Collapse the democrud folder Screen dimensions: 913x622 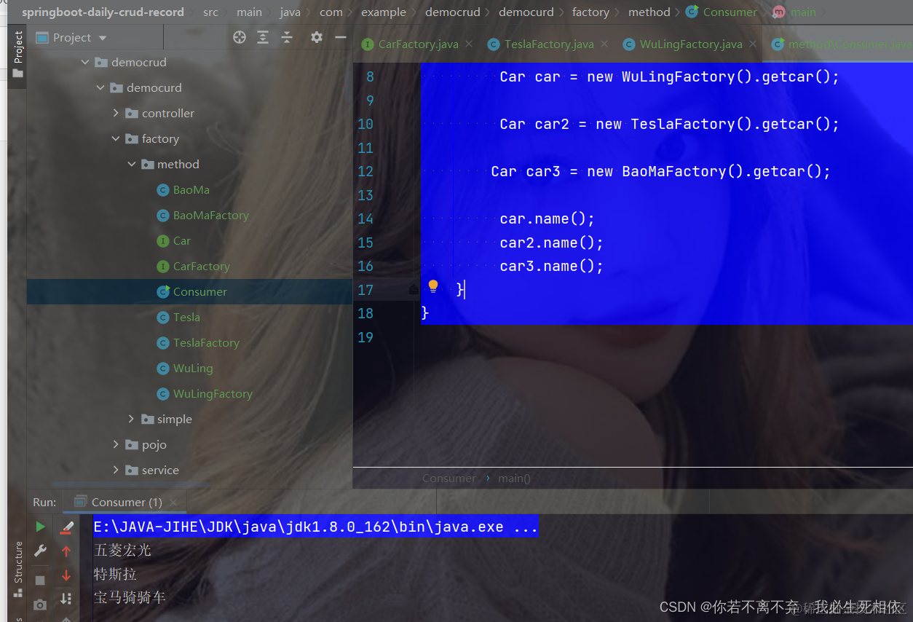(85, 63)
